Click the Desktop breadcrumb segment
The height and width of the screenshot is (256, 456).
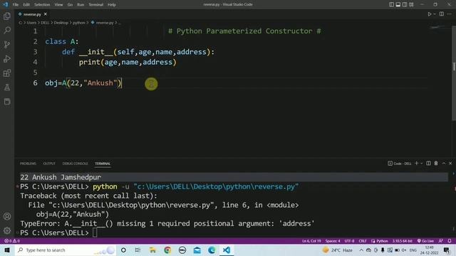[61, 23]
